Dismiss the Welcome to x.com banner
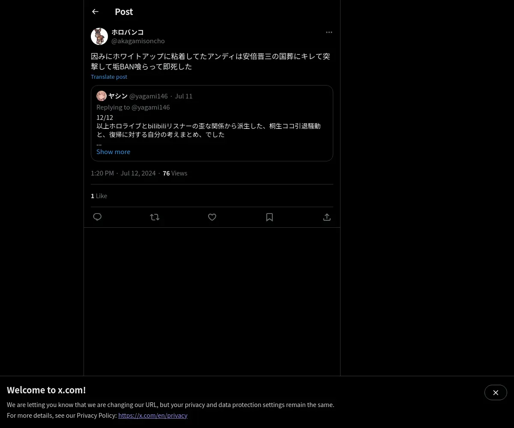Viewport: 514px width, 428px height. coord(496,392)
